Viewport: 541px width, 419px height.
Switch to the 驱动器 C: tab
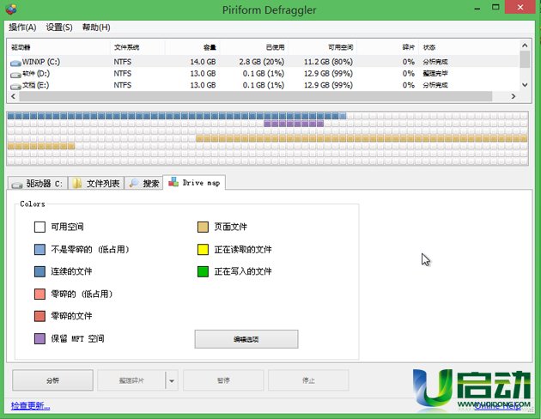pos(38,183)
